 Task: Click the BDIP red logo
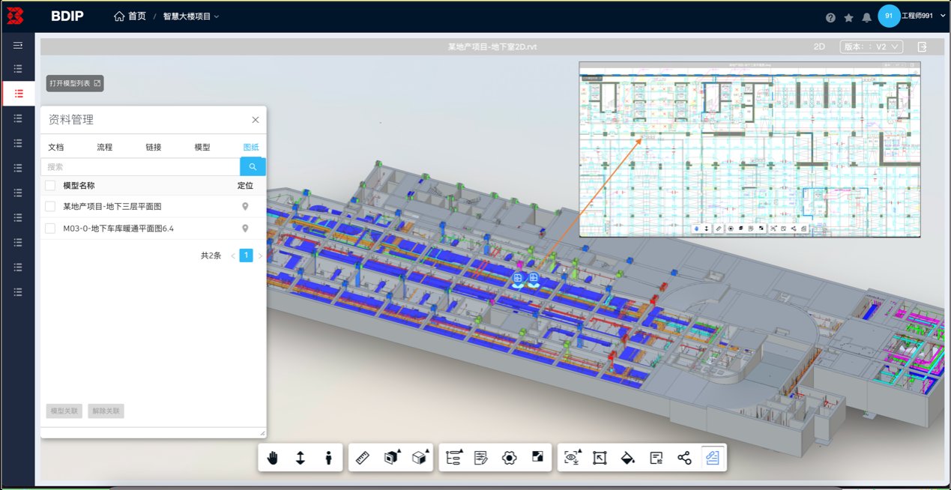click(x=14, y=16)
